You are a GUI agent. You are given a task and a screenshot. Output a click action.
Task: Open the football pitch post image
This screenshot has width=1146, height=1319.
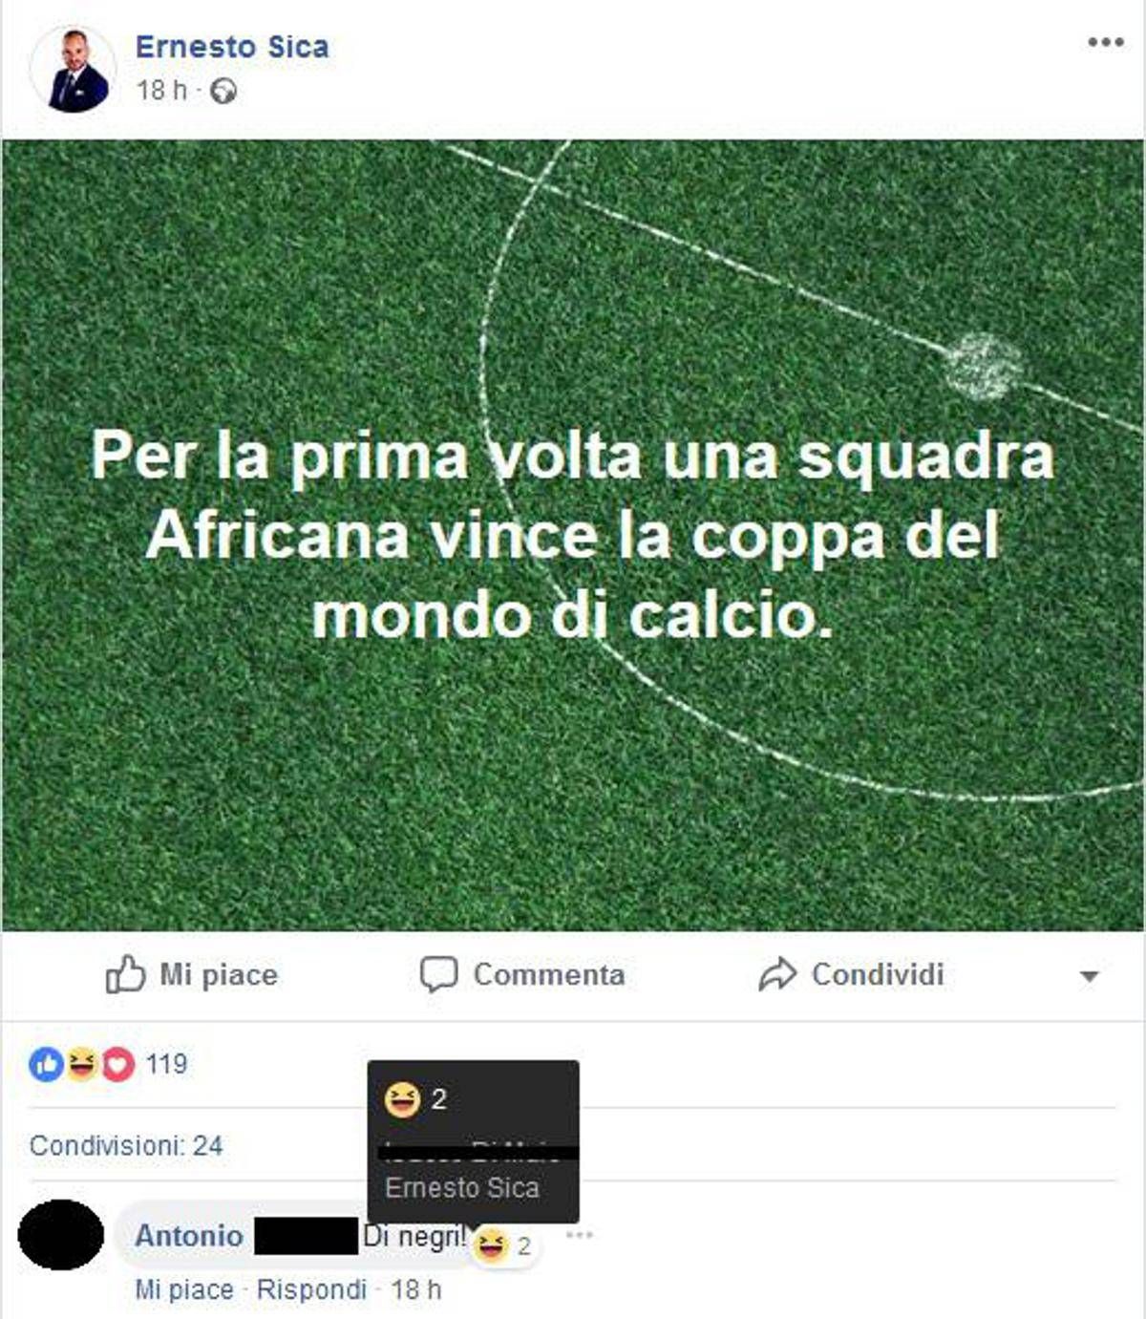573,536
